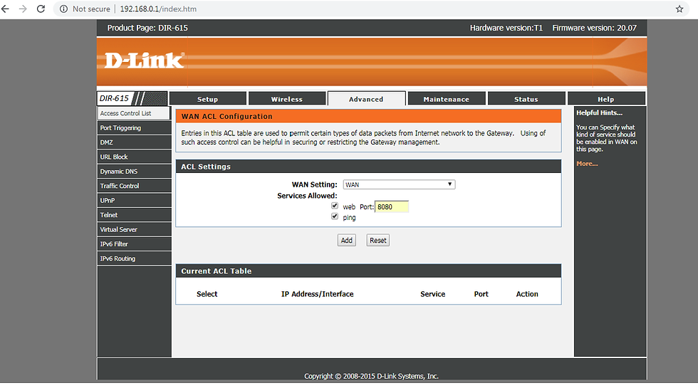698x388 pixels.
Task: Open the Wireless tab
Action: tap(286, 99)
